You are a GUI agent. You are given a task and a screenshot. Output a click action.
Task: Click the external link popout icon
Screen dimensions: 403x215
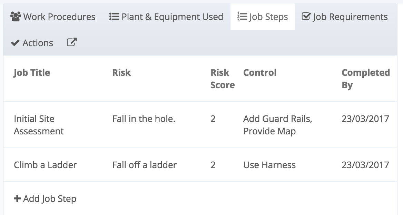(72, 42)
